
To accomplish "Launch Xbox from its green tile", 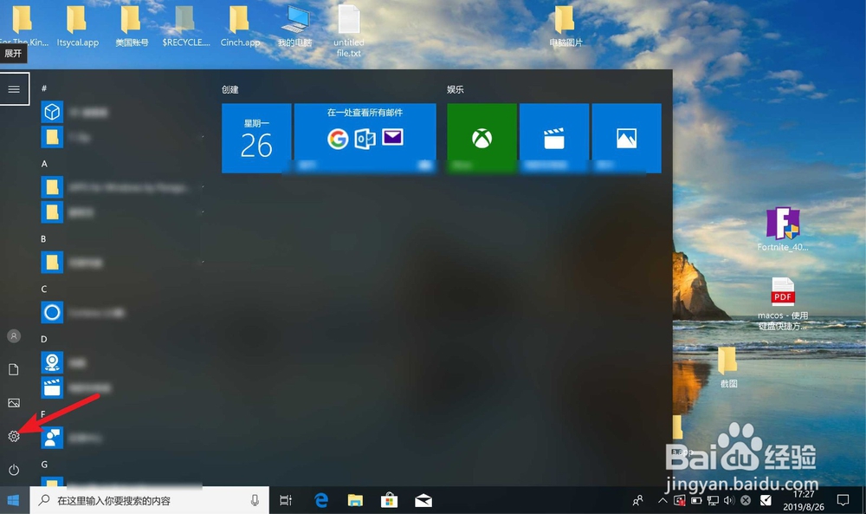I will 481,137.
